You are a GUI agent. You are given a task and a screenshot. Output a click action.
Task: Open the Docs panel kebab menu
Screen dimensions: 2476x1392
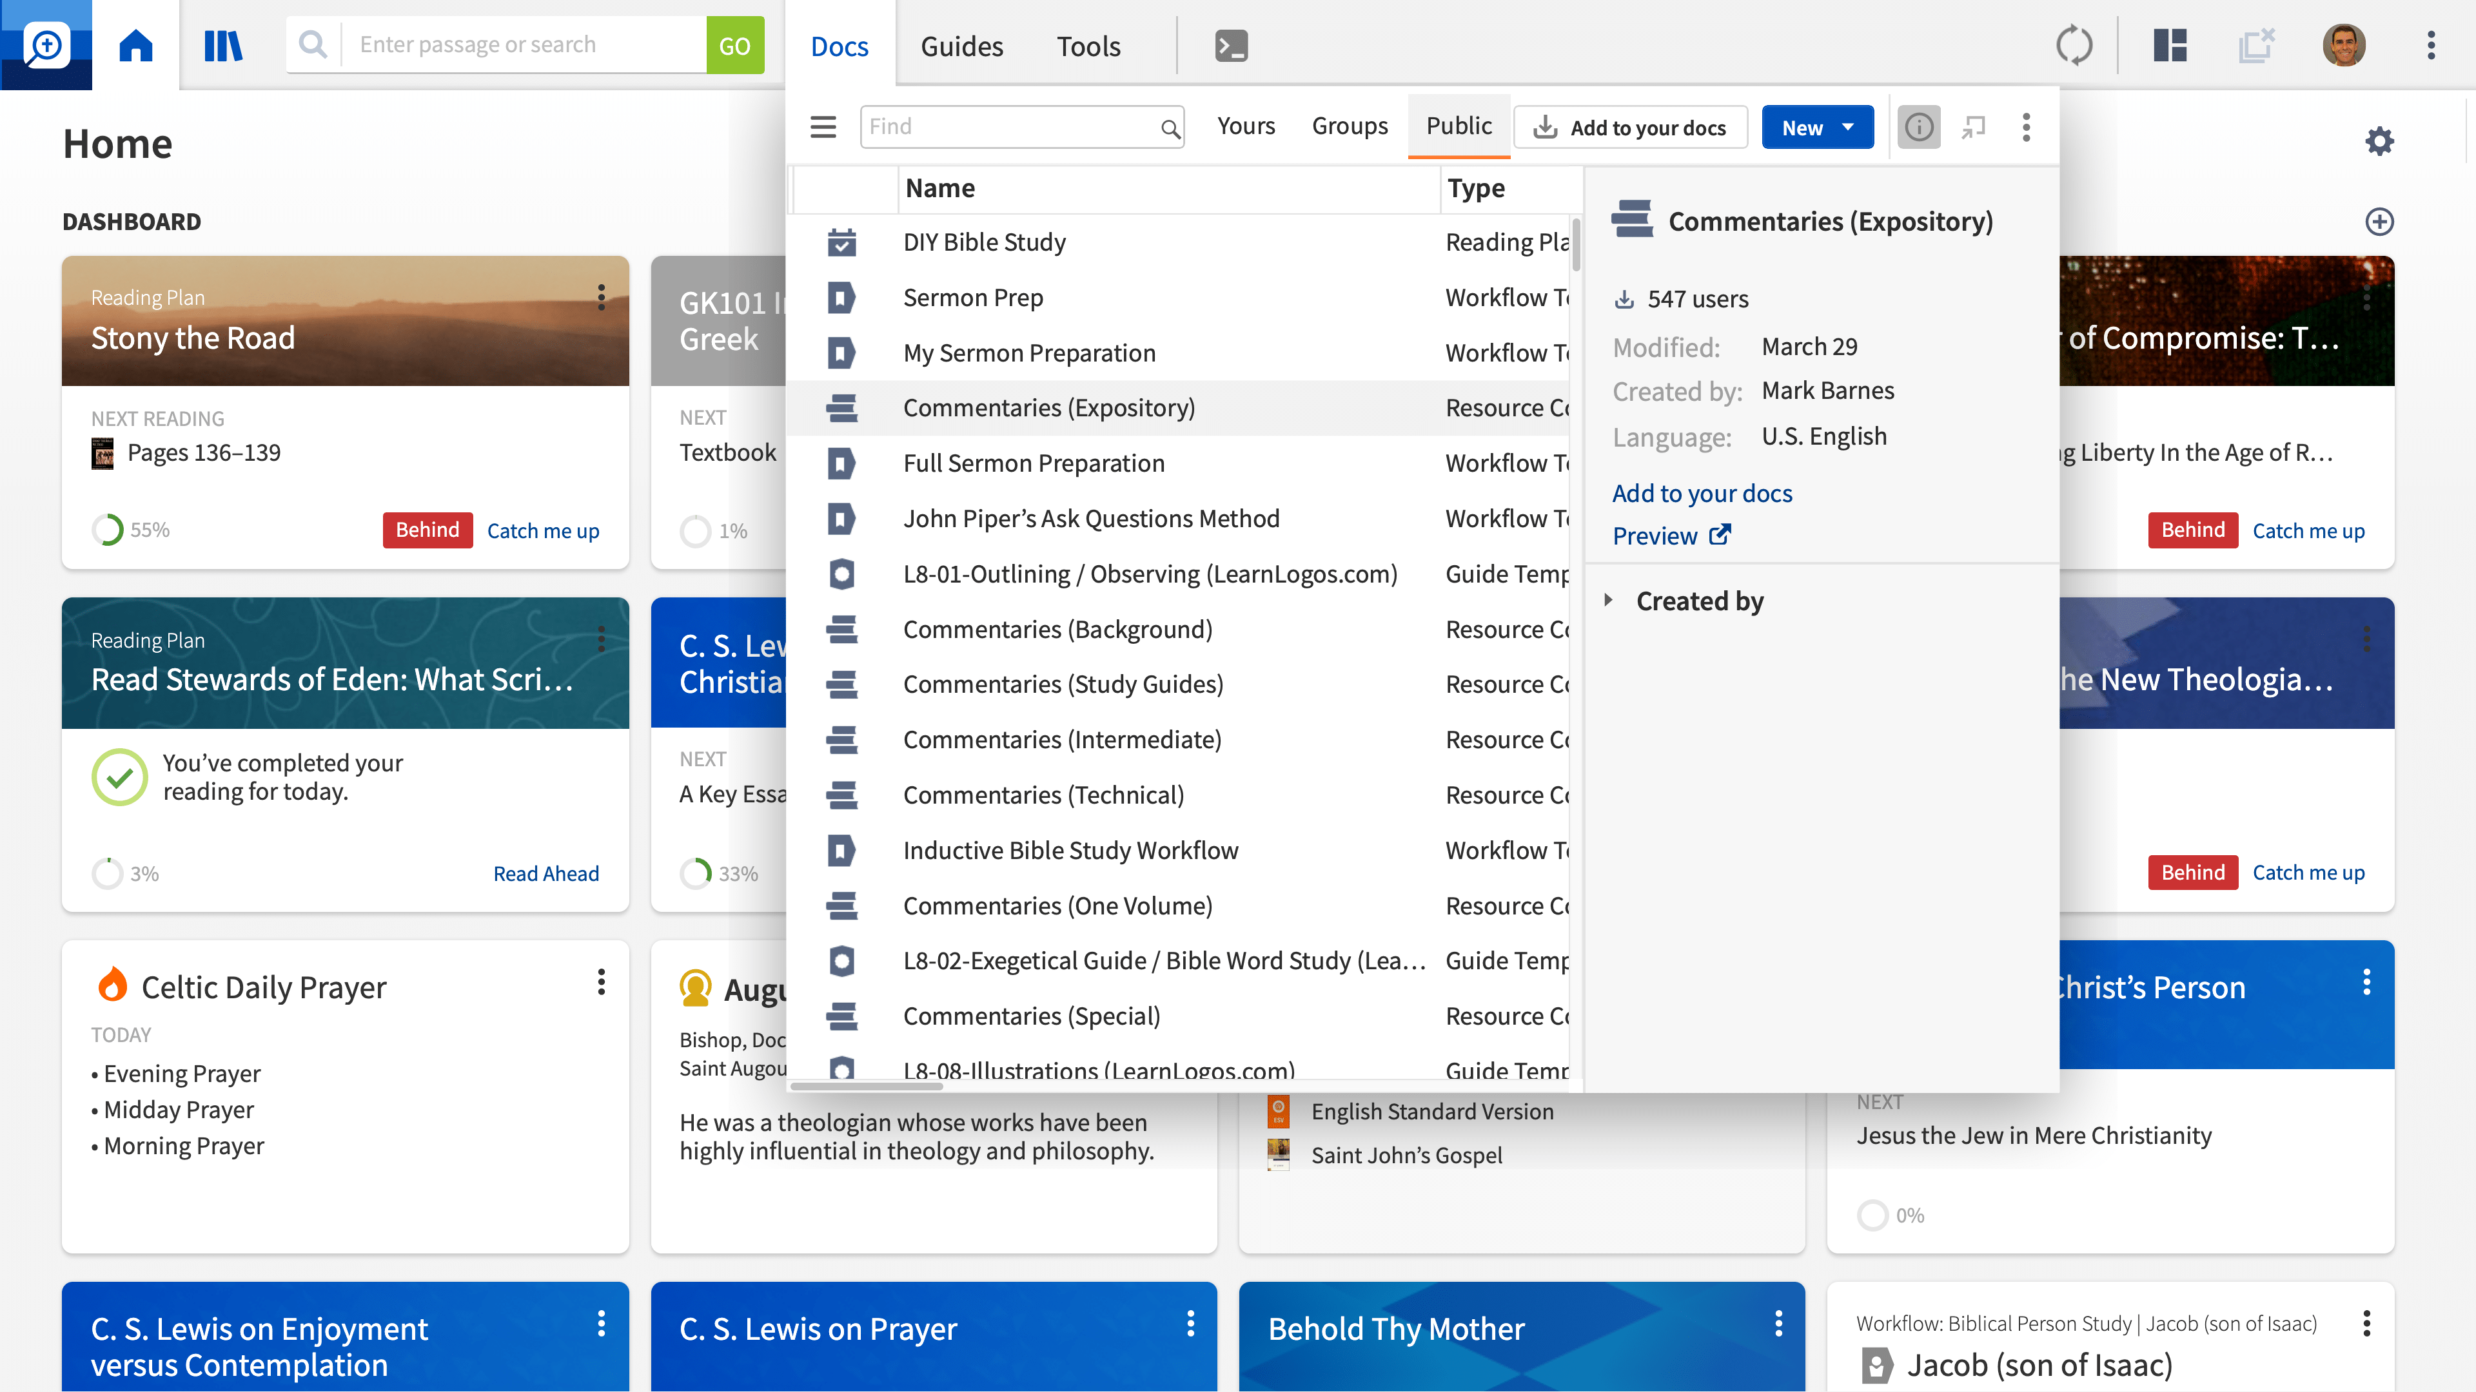2026,127
